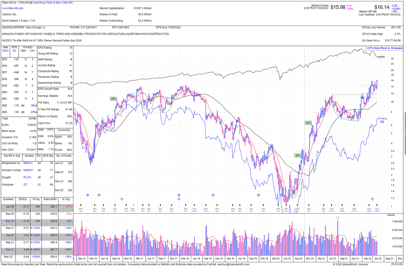406x267 pixels.
Task: Open the BRDCY symbol link
Action: coord(29,163)
